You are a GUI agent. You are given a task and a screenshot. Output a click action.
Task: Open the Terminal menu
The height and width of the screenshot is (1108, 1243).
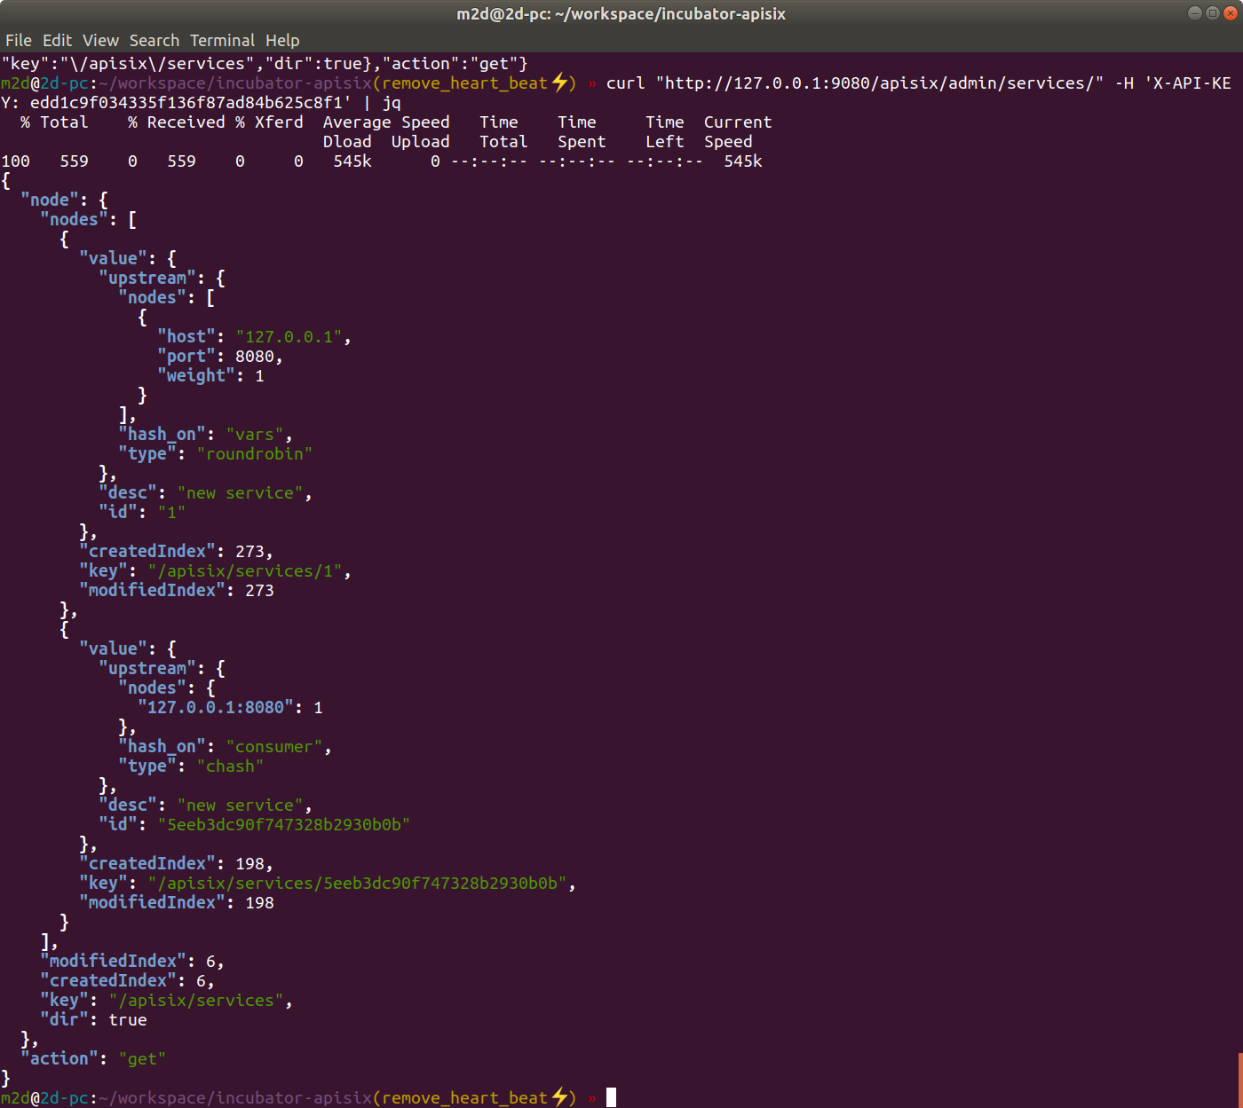coord(222,40)
